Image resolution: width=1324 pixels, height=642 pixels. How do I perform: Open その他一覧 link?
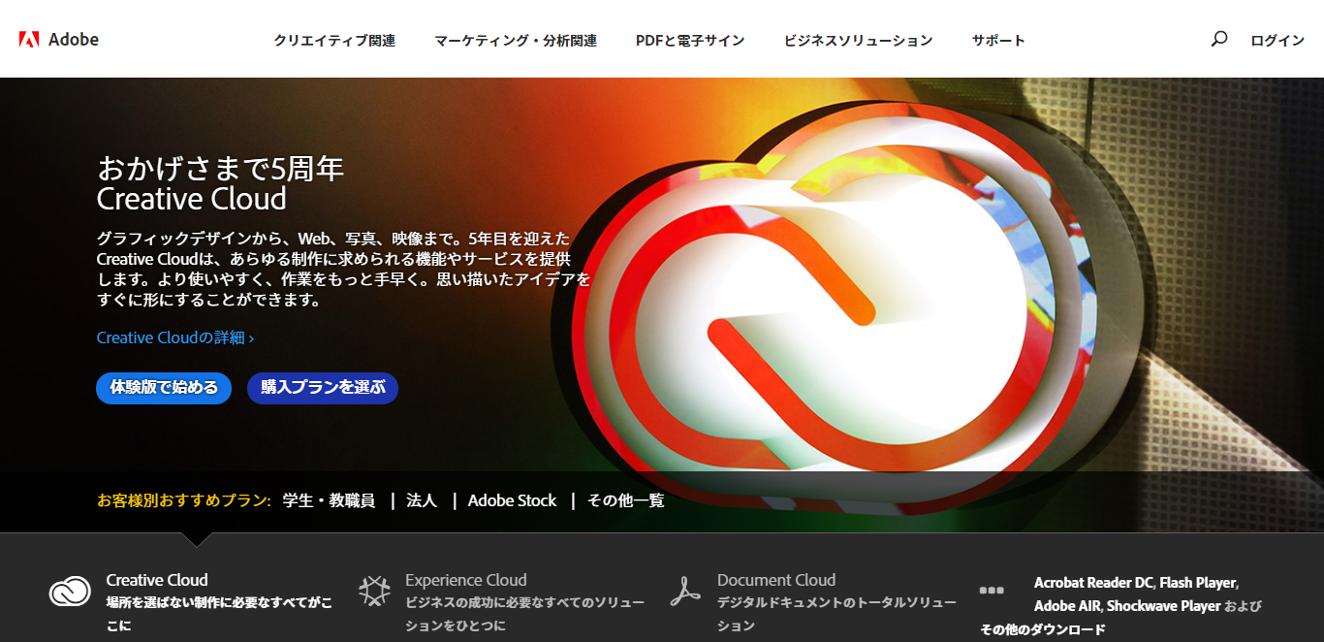[x=625, y=500]
